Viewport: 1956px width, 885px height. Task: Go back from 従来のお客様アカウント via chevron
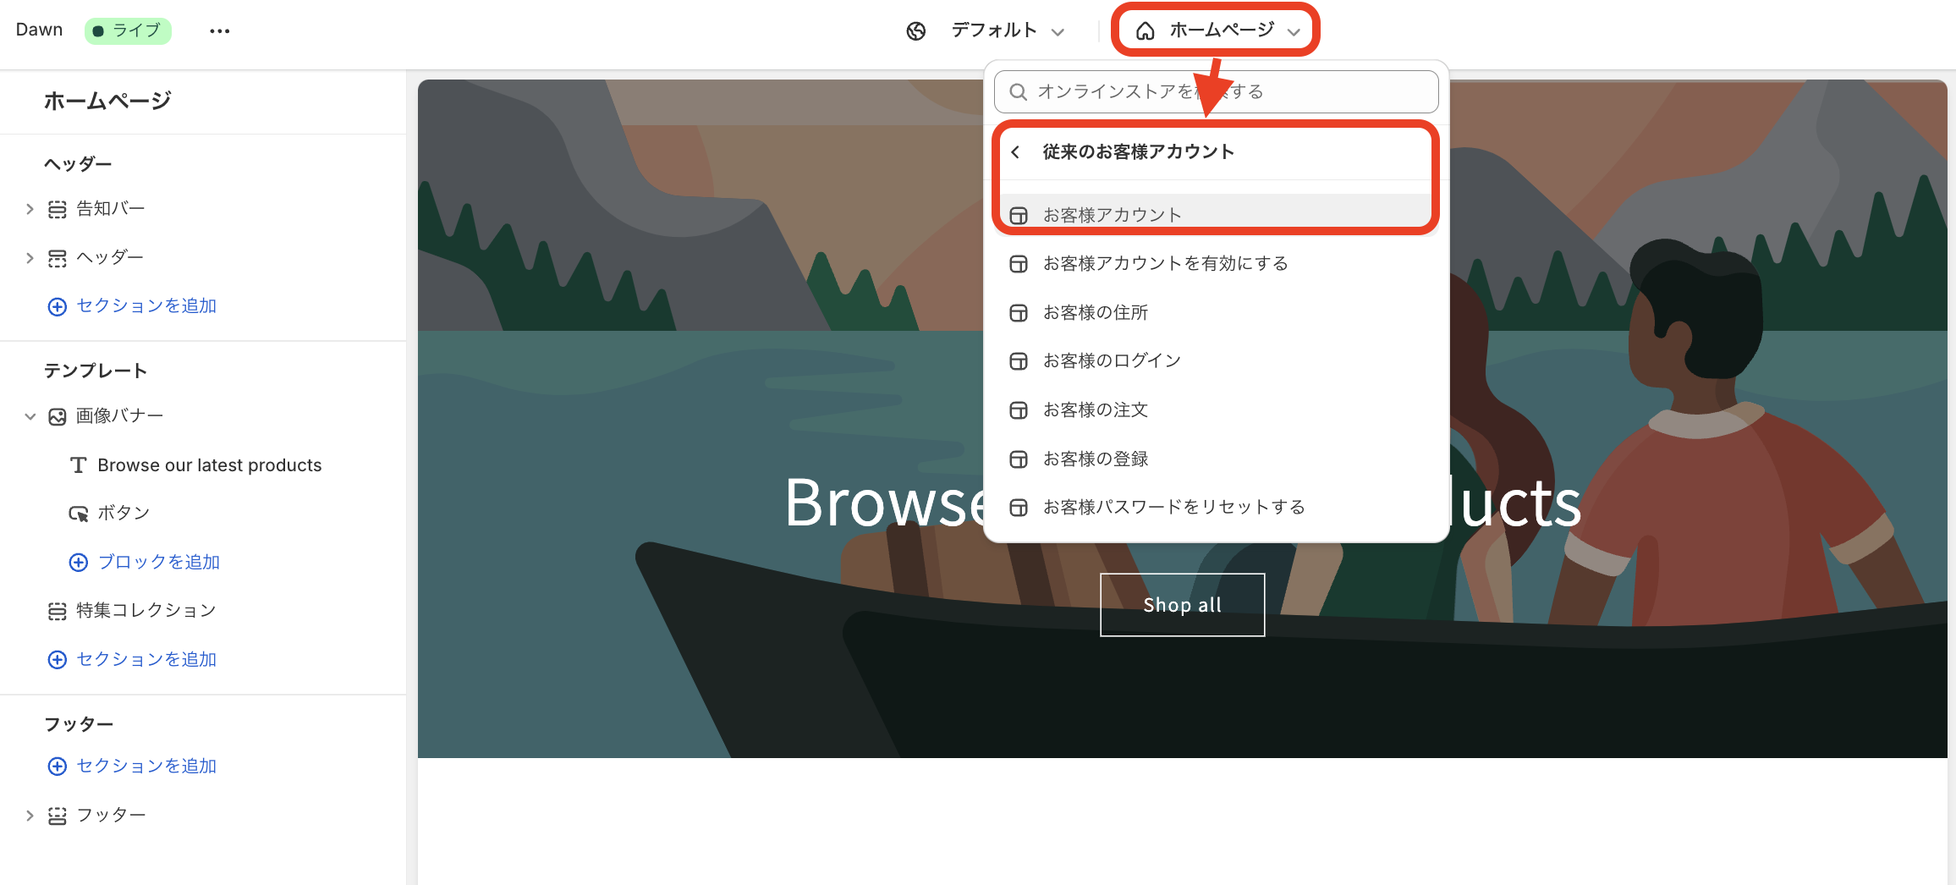tap(1016, 152)
